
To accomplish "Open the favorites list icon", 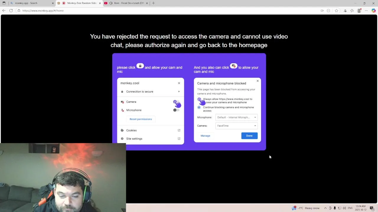I will point(352,11).
